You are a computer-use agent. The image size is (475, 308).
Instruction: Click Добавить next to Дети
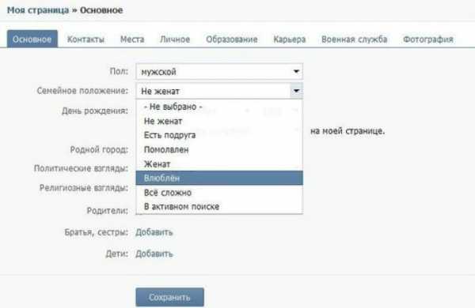(154, 254)
